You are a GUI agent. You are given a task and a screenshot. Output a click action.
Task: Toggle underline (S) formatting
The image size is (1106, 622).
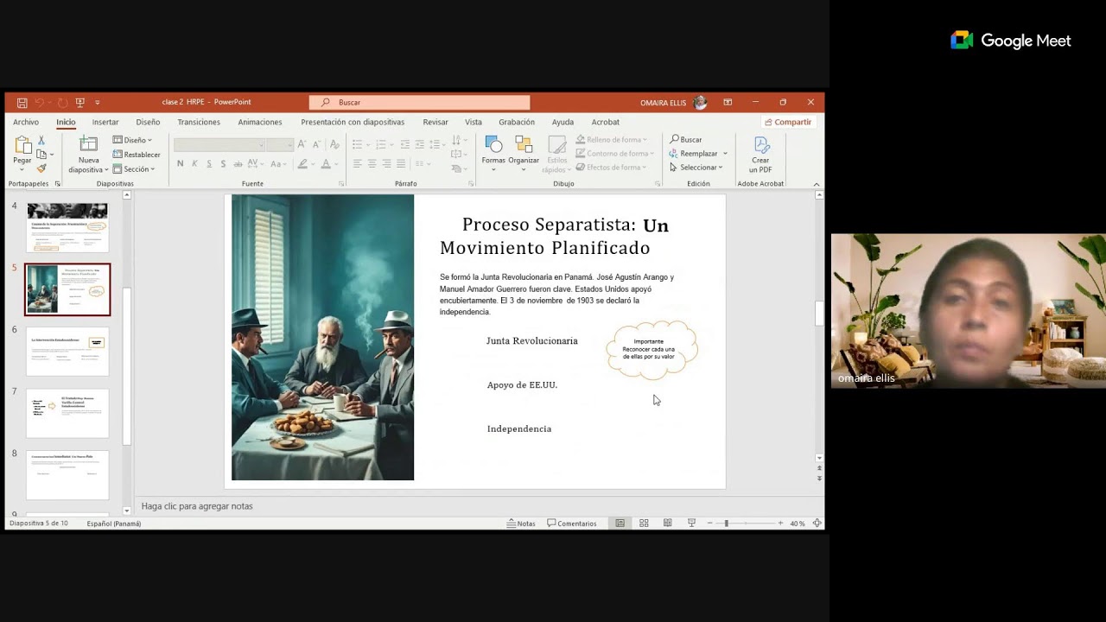tap(208, 163)
